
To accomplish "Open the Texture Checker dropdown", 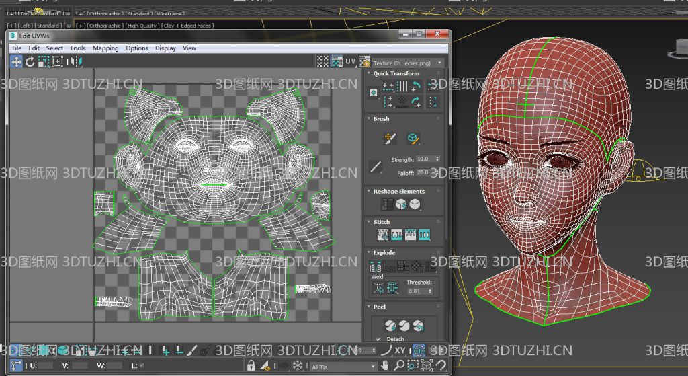I will point(408,63).
